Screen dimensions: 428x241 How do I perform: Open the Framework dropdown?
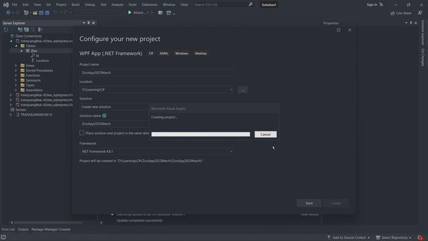click(x=231, y=151)
